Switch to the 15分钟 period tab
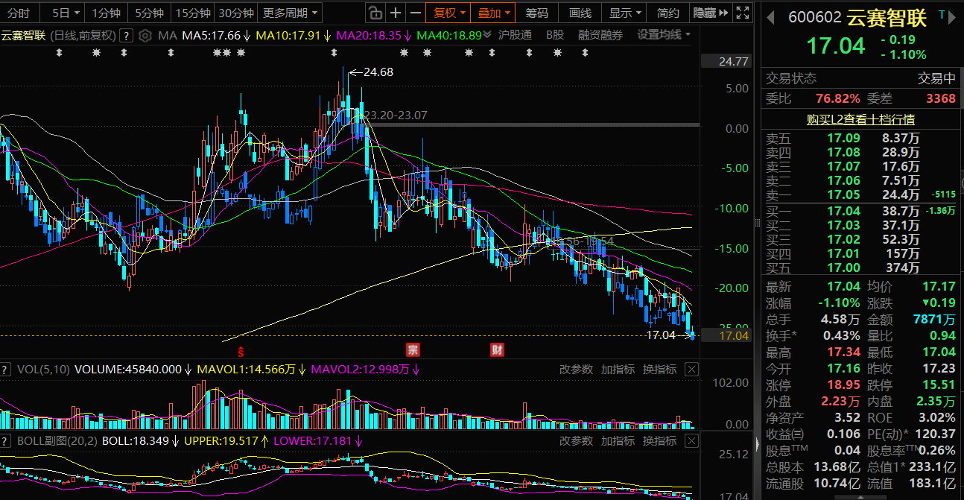 tap(192, 13)
